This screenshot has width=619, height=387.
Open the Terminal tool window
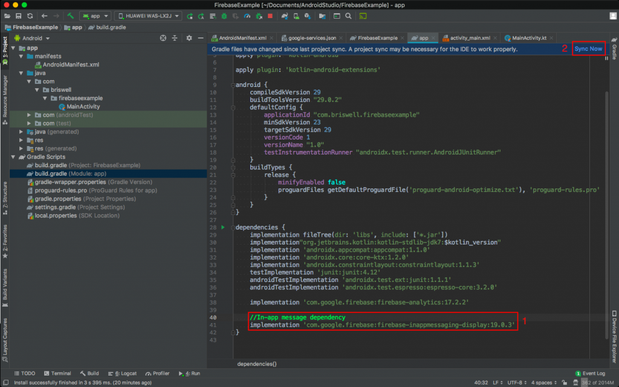click(57, 373)
